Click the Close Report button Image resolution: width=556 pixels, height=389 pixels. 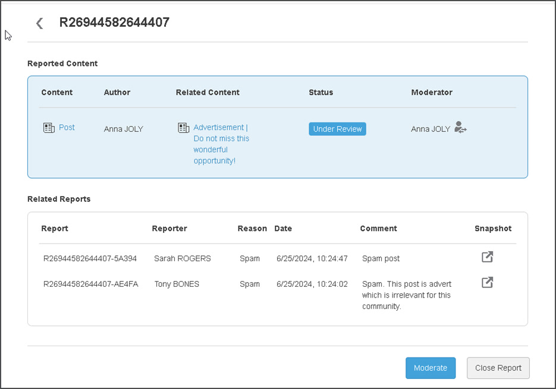click(x=498, y=368)
